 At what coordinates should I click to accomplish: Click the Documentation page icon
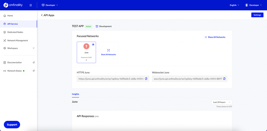click(5, 62)
